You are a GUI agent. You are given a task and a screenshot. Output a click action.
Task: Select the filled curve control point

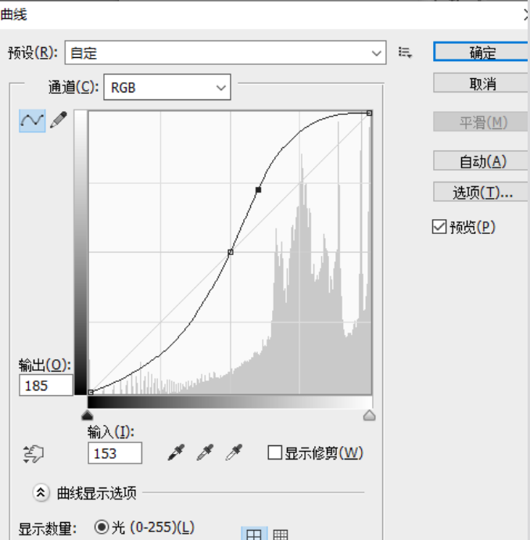tap(258, 189)
